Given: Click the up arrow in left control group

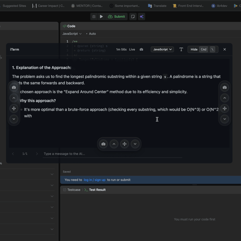Looking at the screenshot, I should pos(14,98).
